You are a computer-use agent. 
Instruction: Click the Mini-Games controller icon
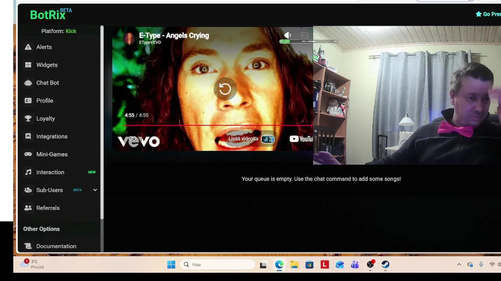[x=28, y=154]
